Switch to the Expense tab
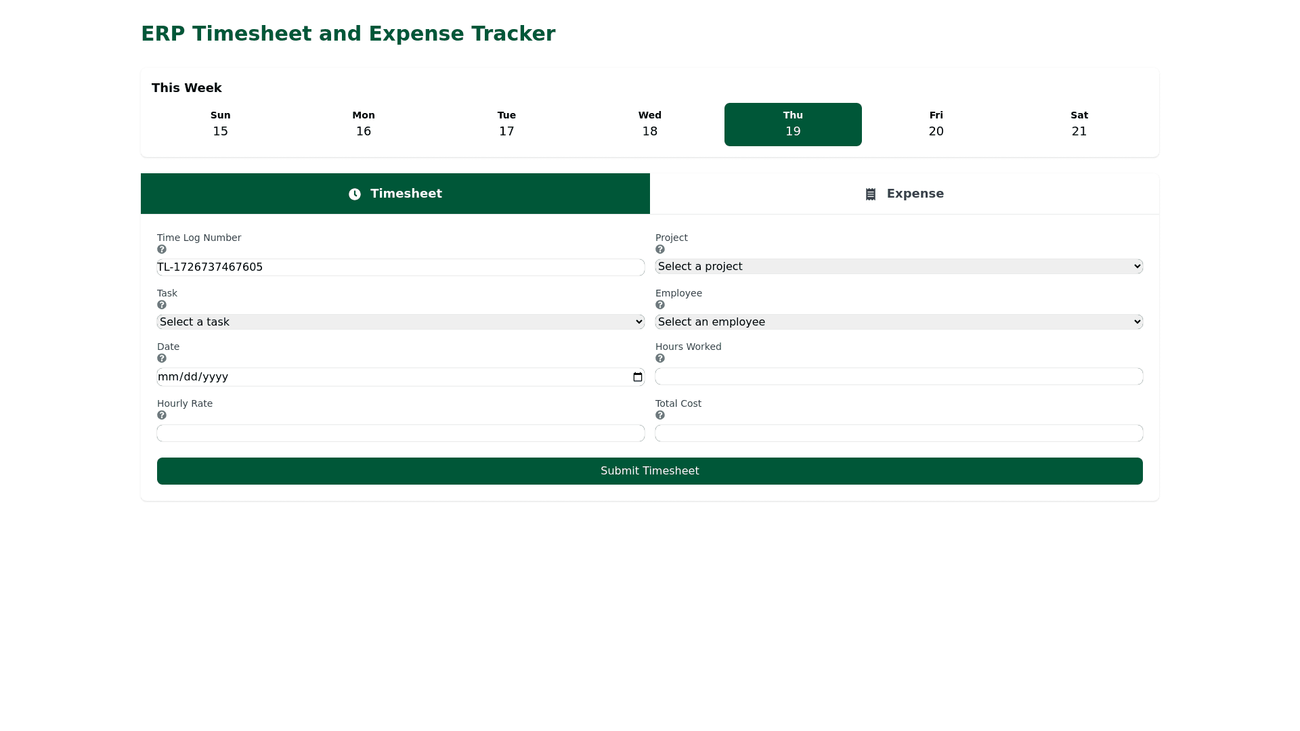Screen dimensions: 1300x731 tap(904, 194)
